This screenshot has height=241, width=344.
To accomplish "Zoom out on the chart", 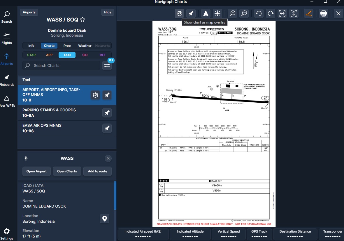I will point(244,13).
